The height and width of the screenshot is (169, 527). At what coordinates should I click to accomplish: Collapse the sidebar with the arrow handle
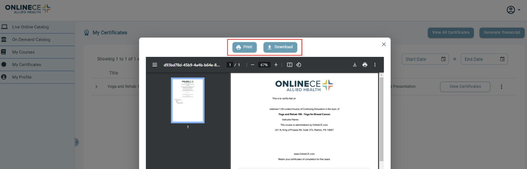pos(77,142)
